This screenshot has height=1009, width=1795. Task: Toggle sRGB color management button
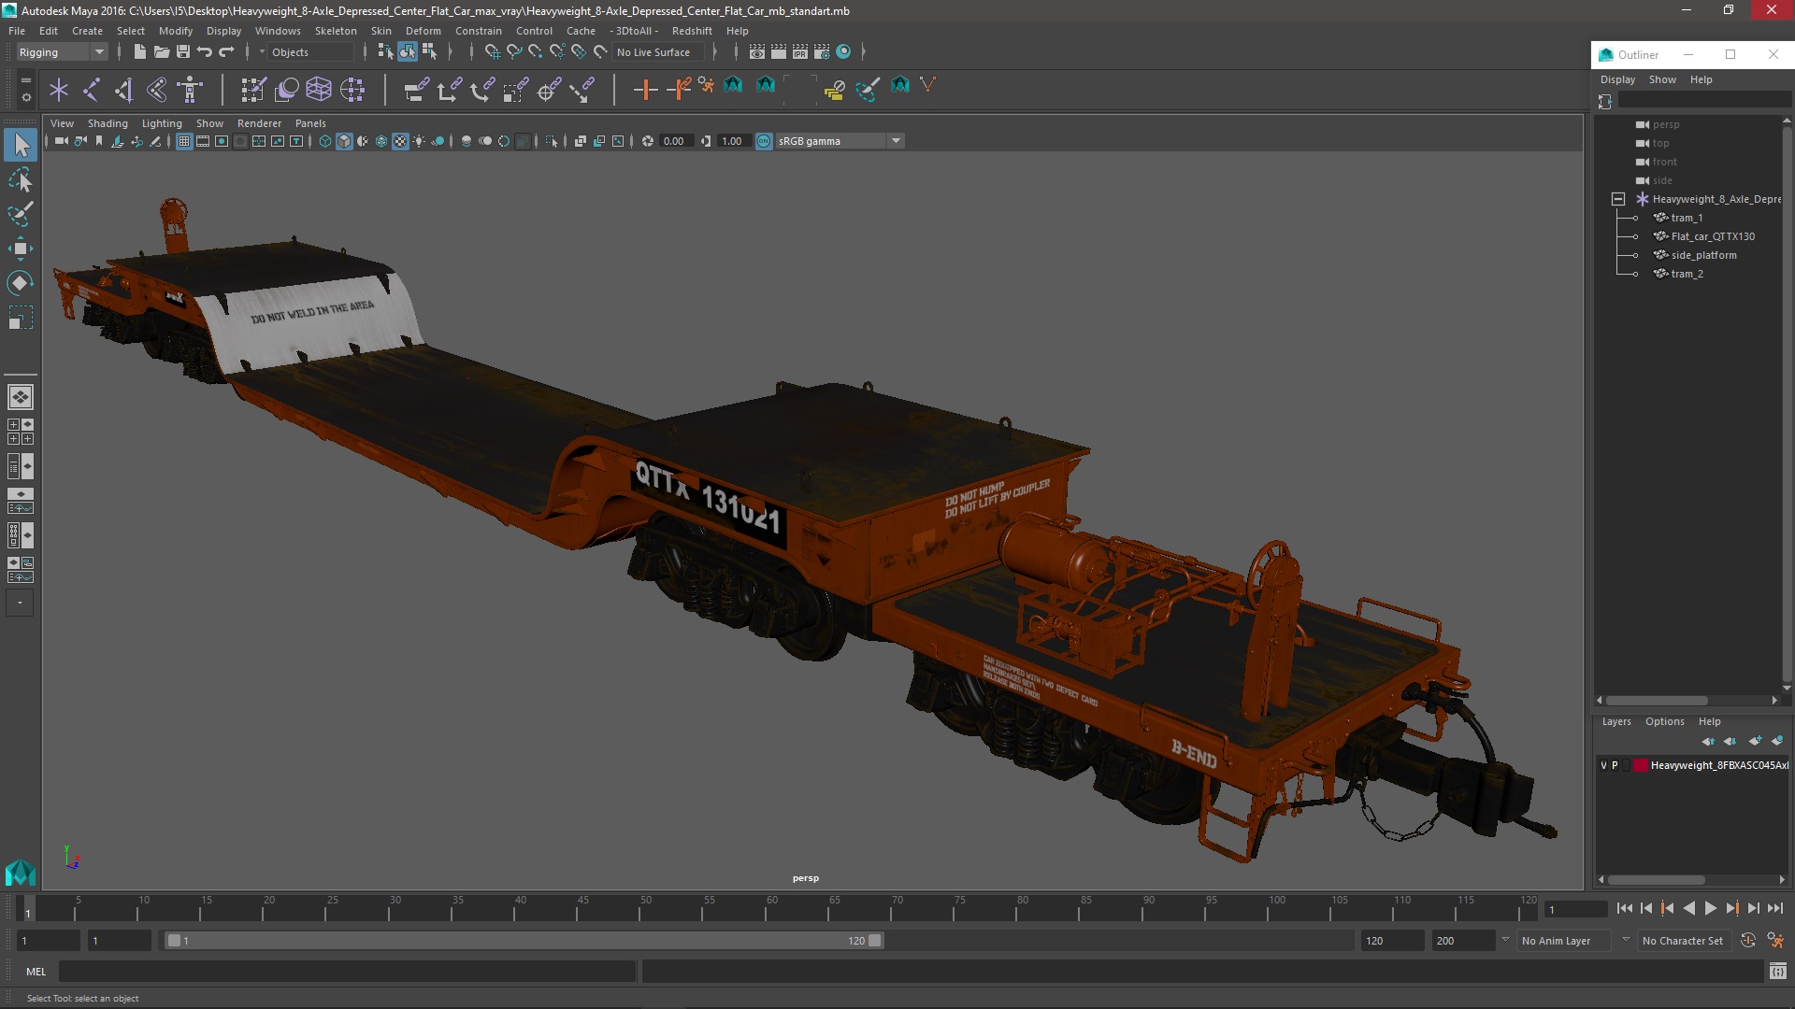(764, 141)
